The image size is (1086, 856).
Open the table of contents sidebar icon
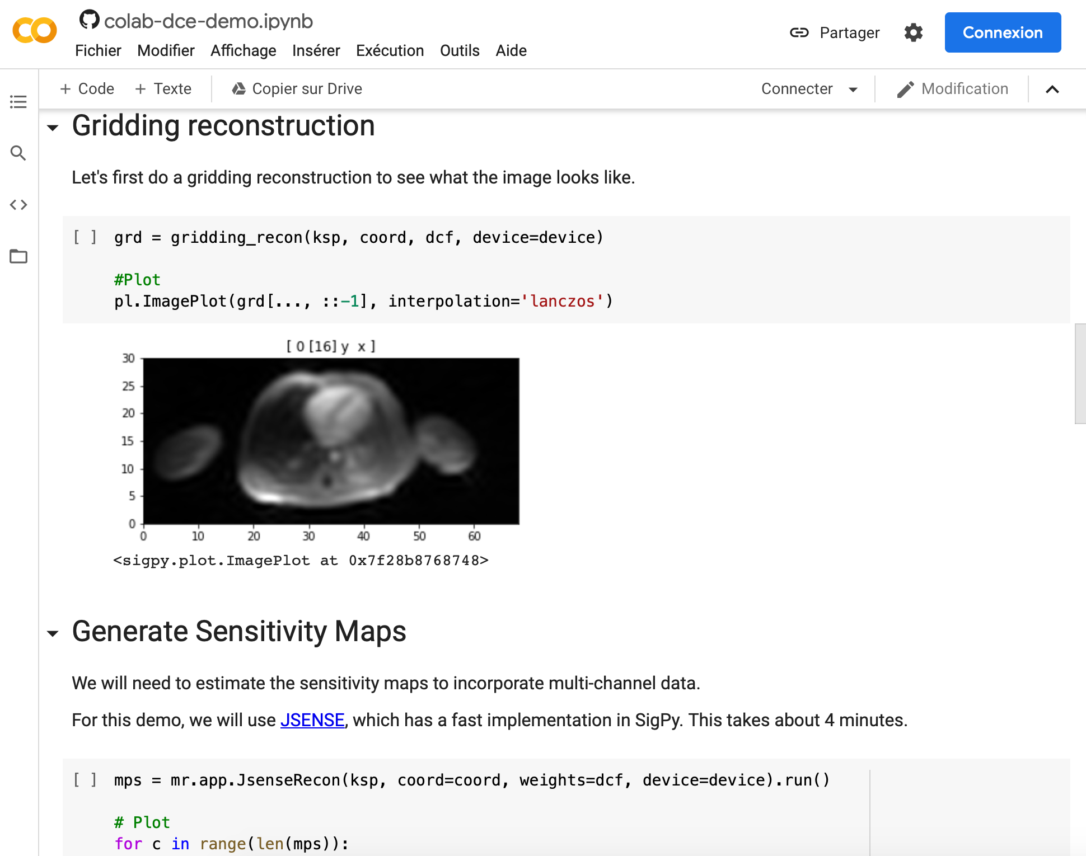(x=18, y=102)
